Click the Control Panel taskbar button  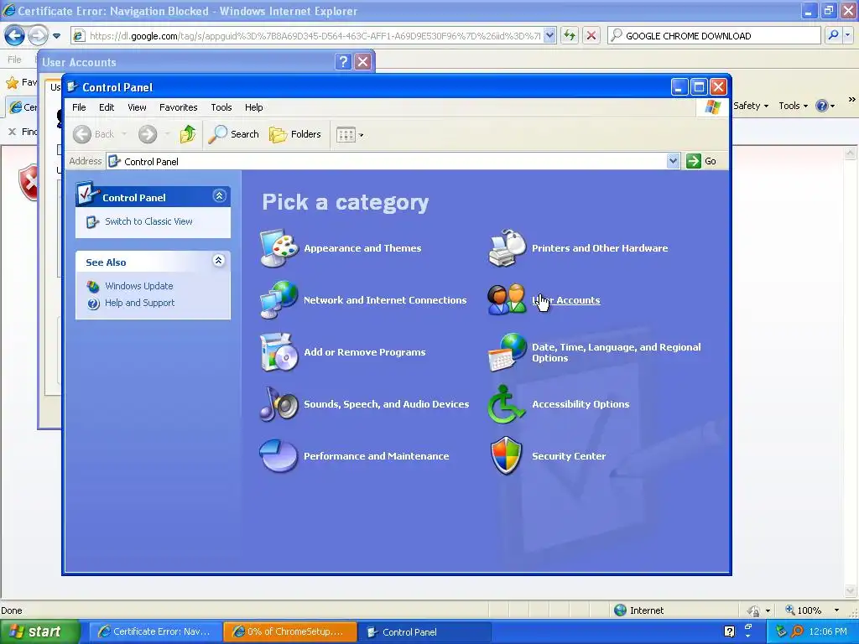click(x=424, y=631)
